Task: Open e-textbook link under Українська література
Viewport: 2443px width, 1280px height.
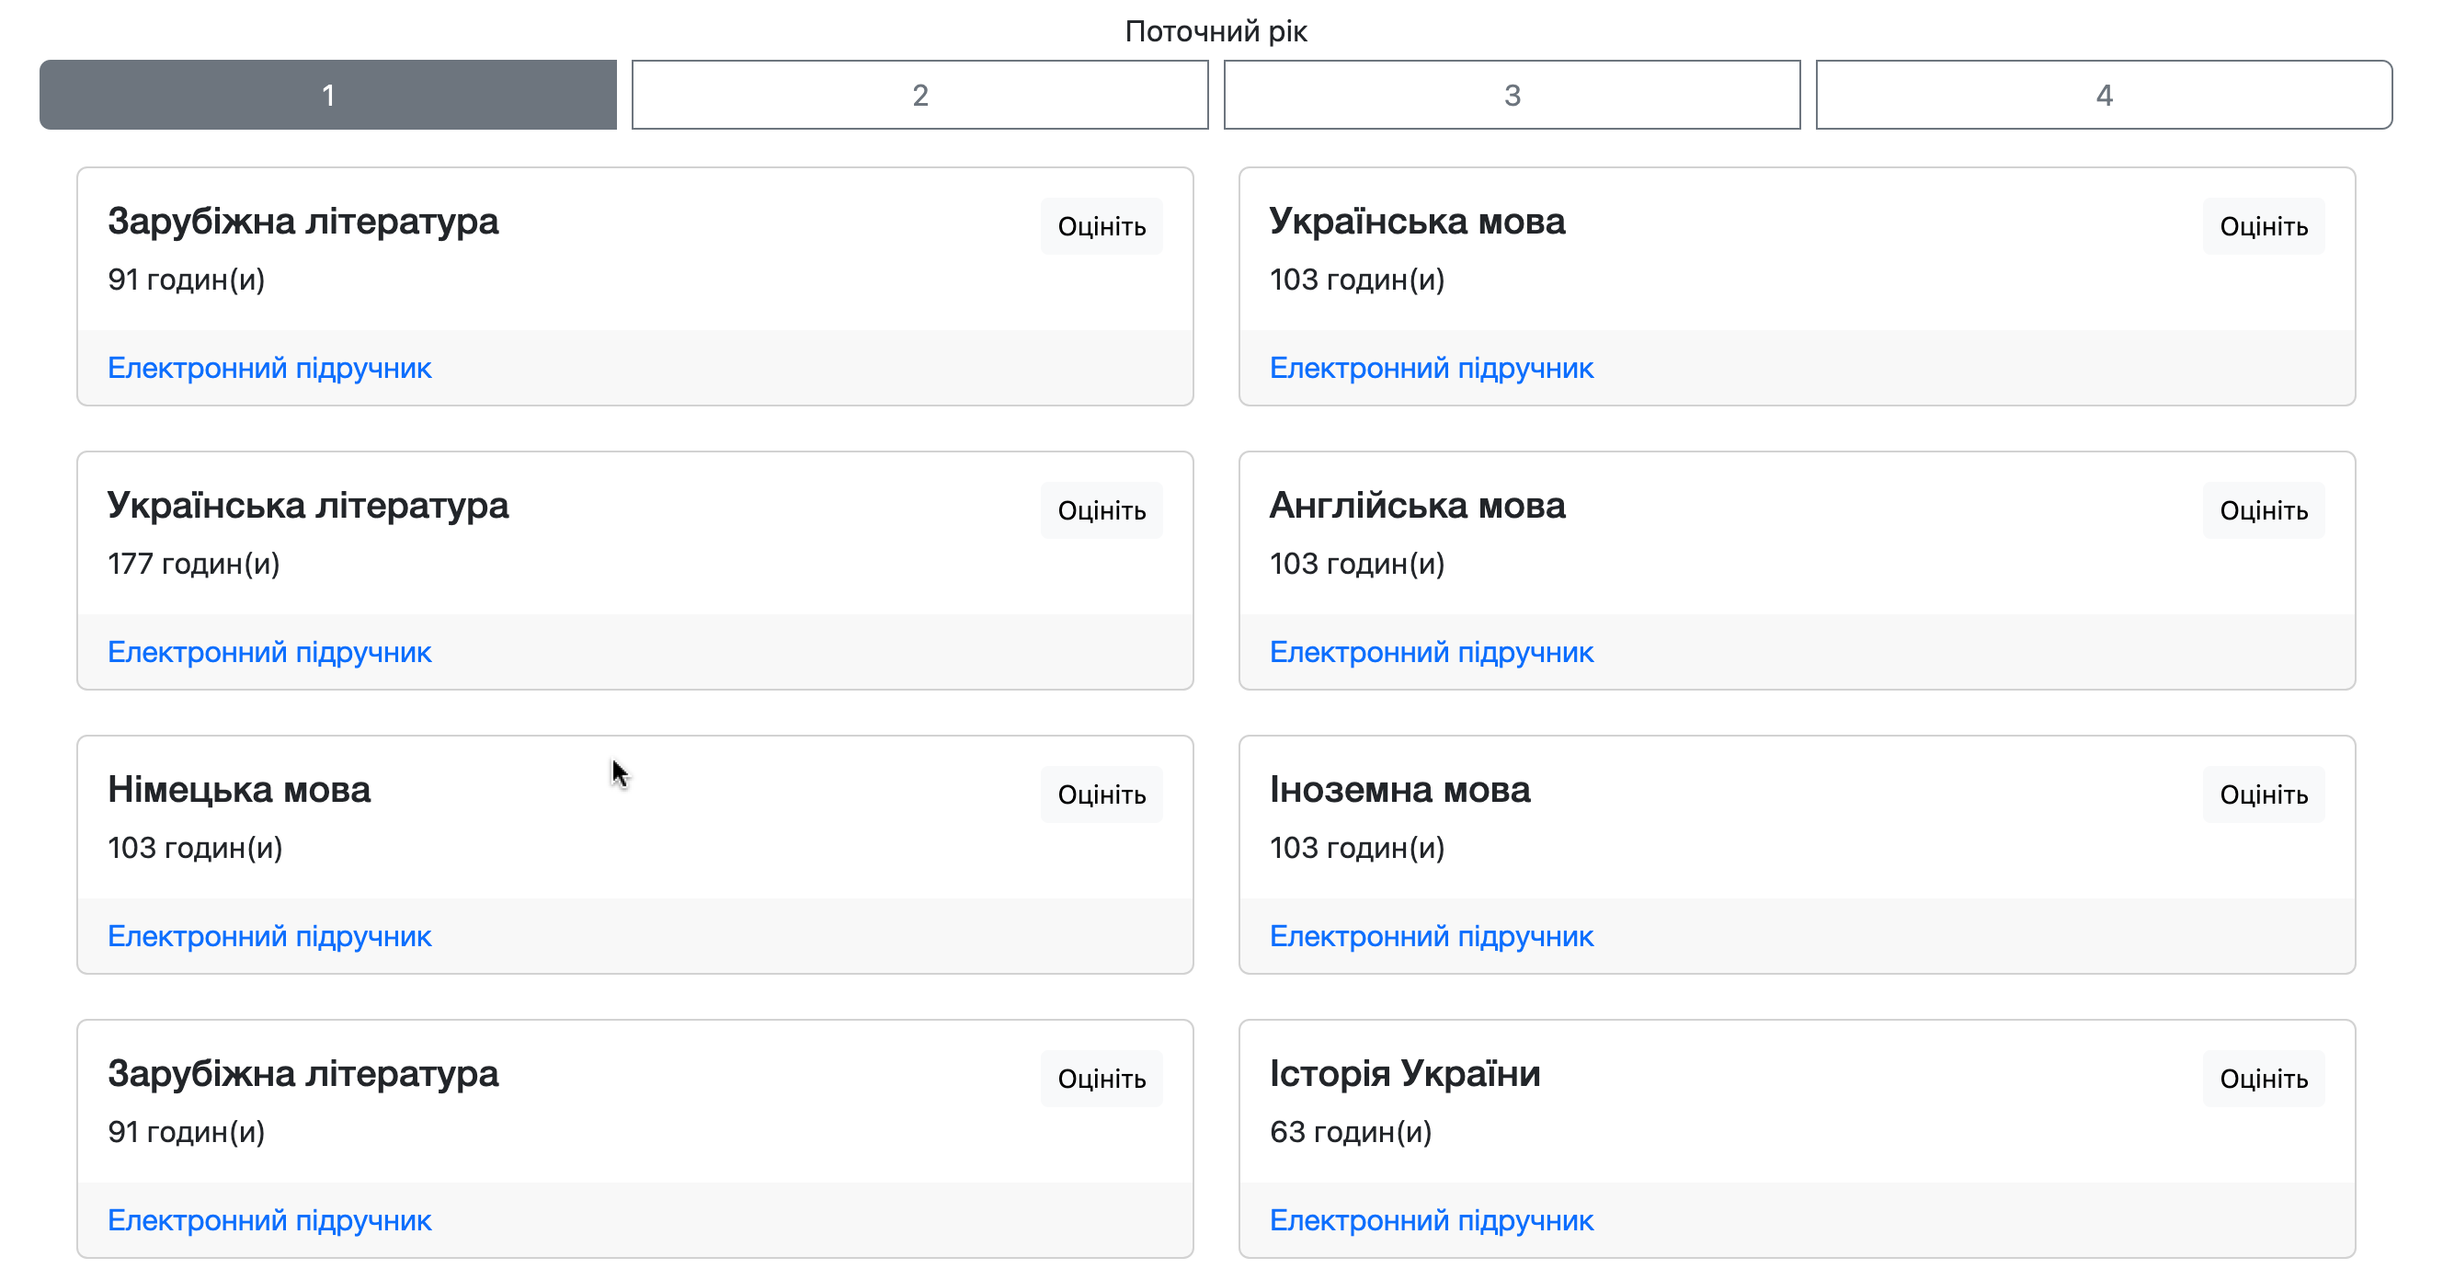Action: point(269,652)
